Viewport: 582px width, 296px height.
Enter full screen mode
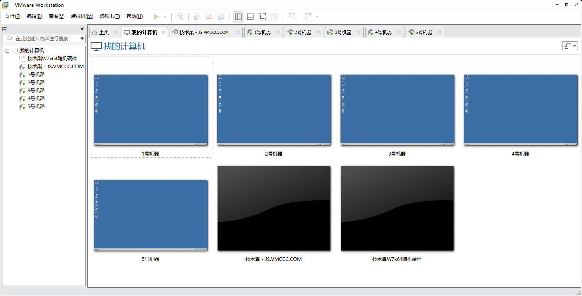point(262,17)
